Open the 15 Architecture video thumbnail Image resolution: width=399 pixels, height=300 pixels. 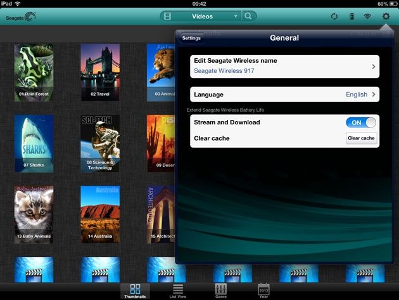161,214
